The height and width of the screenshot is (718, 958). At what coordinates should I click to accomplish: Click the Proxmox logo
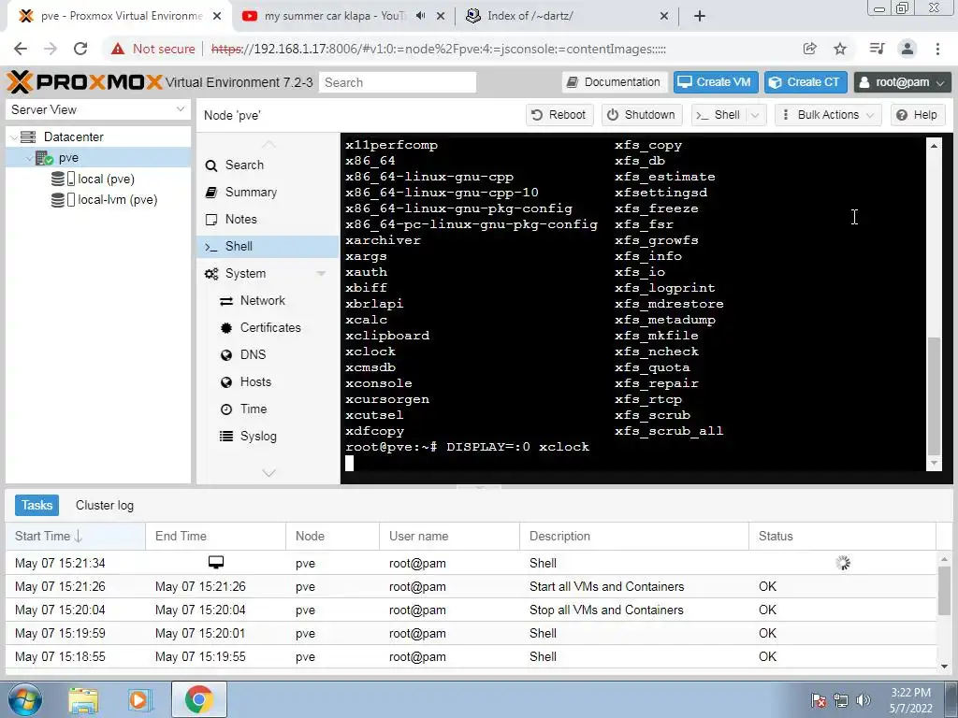85,82
